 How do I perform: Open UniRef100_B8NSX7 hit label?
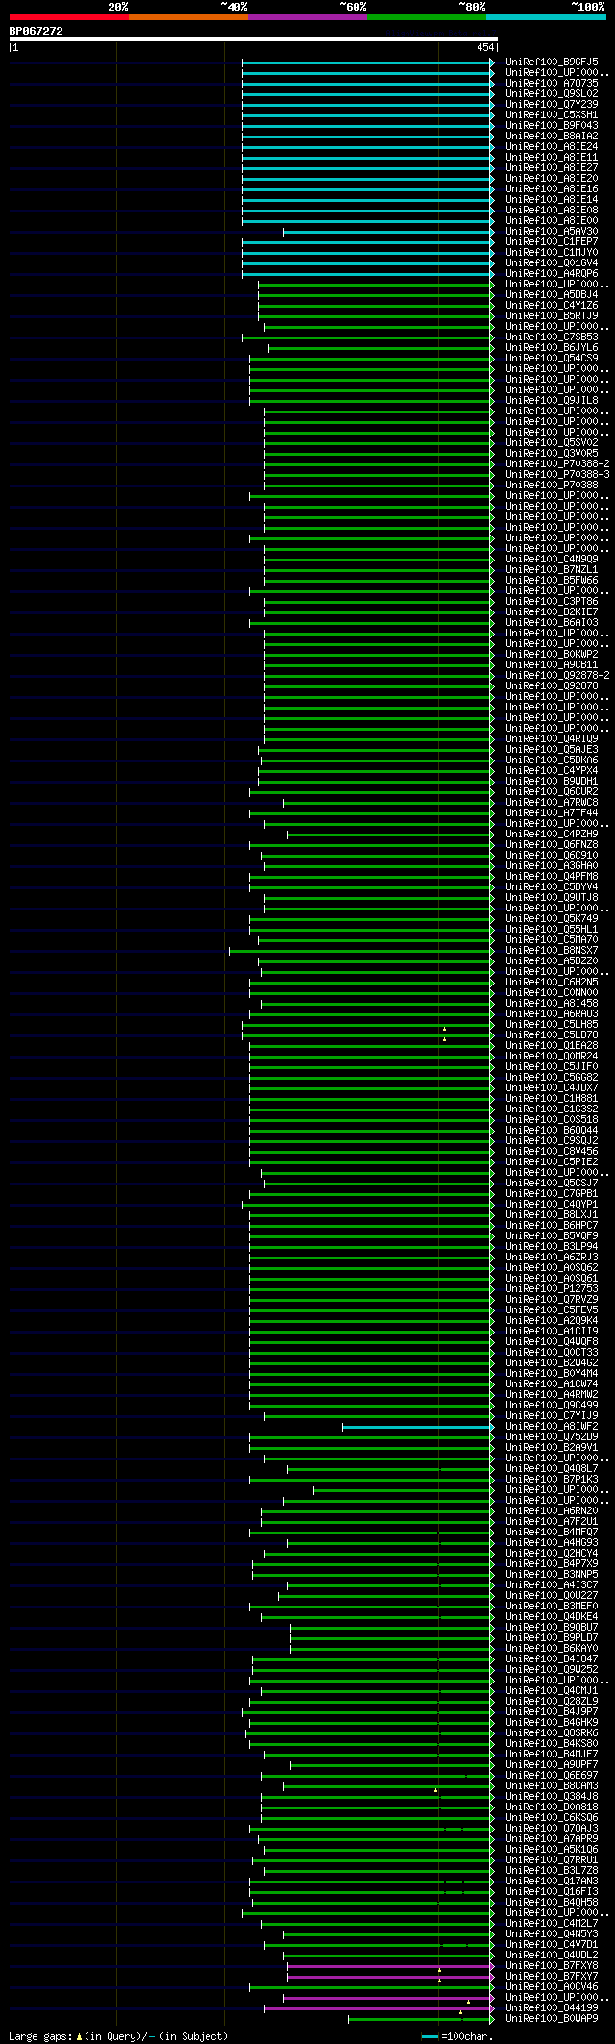click(x=553, y=950)
